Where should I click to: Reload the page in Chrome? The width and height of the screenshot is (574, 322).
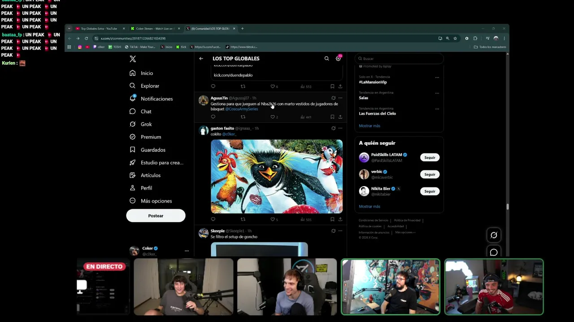(x=86, y=38)
